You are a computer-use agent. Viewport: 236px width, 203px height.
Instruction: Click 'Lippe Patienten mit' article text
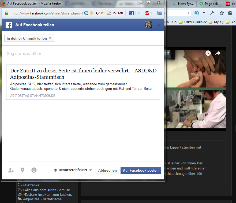186,147
